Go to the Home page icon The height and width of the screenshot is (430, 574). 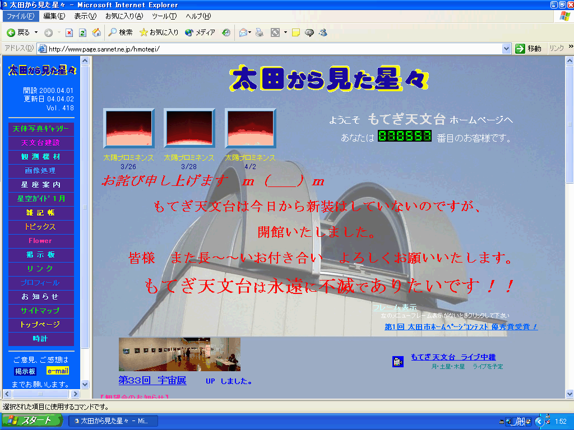tap(96, 32)
